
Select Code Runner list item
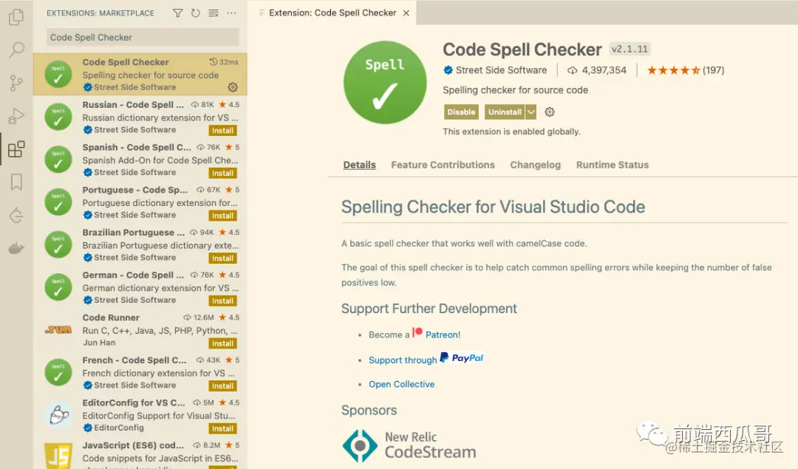click(140, 330)
